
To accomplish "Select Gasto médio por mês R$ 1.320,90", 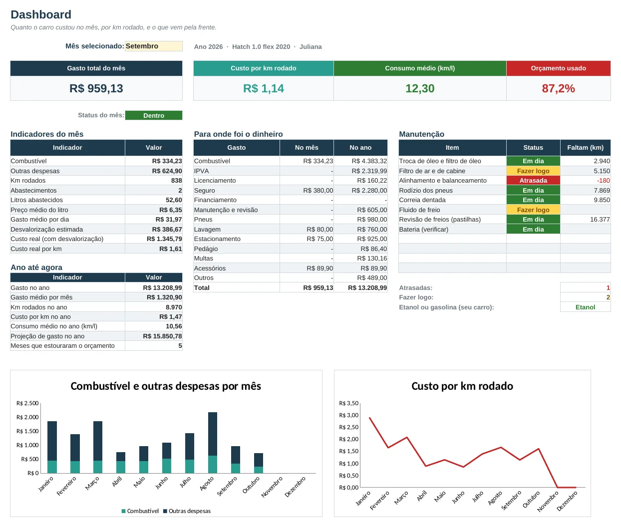I will click(x=154, y=297).
